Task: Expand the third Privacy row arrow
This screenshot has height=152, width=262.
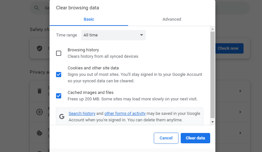Action: pos(240,133)
